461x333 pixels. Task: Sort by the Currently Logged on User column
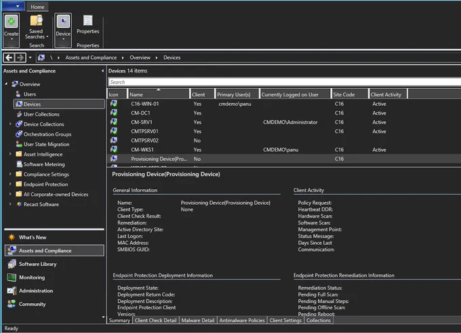[295, 94]
